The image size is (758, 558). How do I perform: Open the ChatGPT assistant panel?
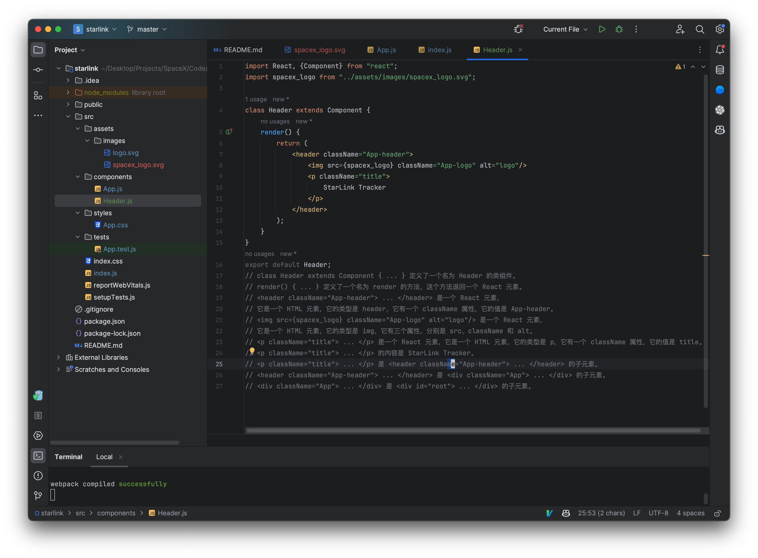tap(720, 110)
